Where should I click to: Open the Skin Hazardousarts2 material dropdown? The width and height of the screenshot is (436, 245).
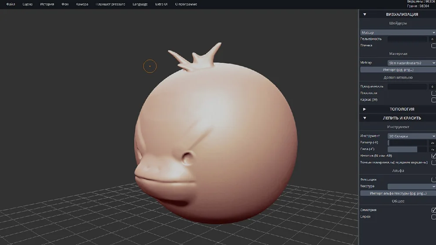411,63
